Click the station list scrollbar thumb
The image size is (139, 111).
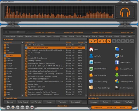coord(86,47)
